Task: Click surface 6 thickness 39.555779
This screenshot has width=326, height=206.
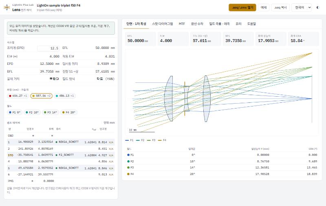Action: point(45,174)
